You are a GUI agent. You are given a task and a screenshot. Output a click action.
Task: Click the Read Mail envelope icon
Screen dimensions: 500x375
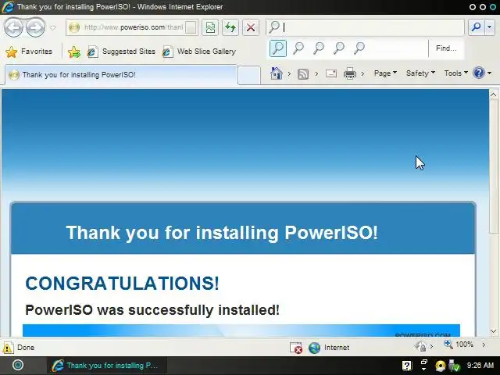(331, 73)
